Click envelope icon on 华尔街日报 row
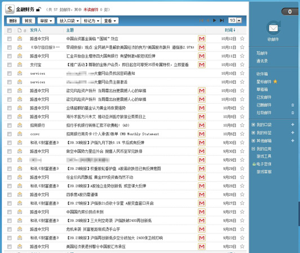Image resolution: width=300 pixels, height=253 pixels. [x=20, y=47]
